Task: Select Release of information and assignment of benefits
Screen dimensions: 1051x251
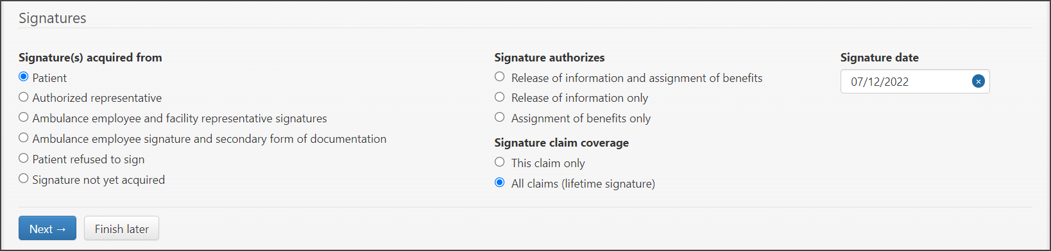Action: 500,77
